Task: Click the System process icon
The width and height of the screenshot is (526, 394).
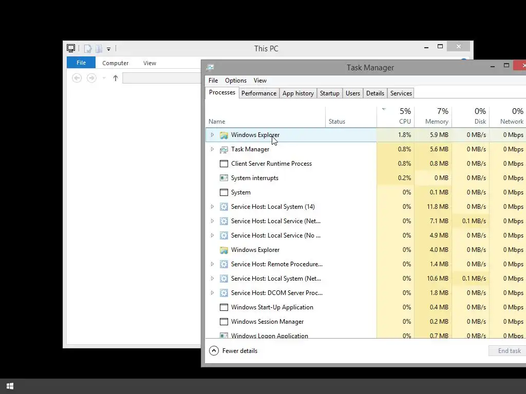Action: pos(224,192)
